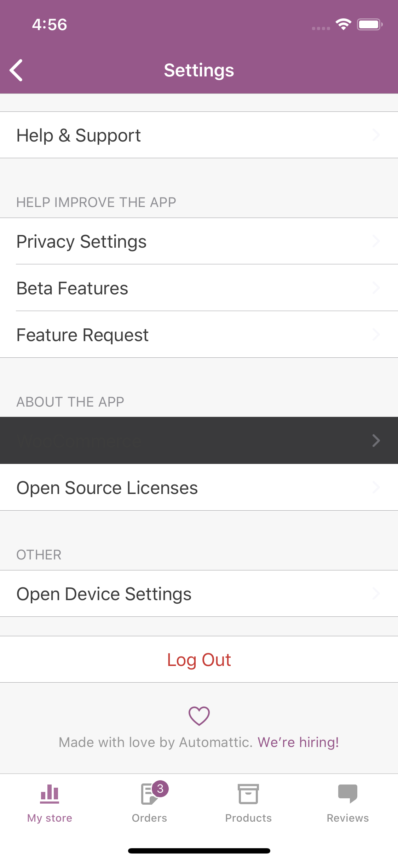Tap the Log Out button
Screen dimensions: 398x862
199,660
